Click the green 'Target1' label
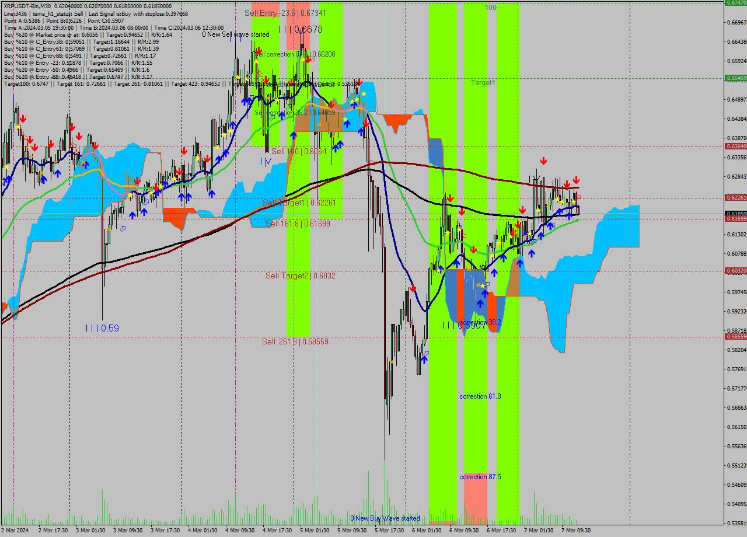Viewport: 747px width, 537px height. click(x=483, y=83)
